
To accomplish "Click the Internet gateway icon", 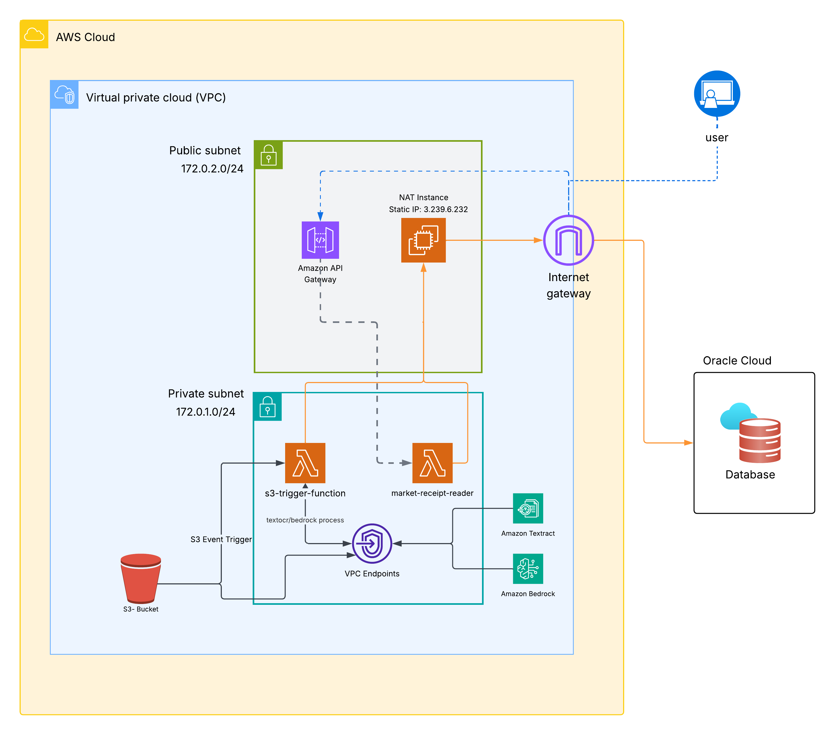I will click(568, 240).
